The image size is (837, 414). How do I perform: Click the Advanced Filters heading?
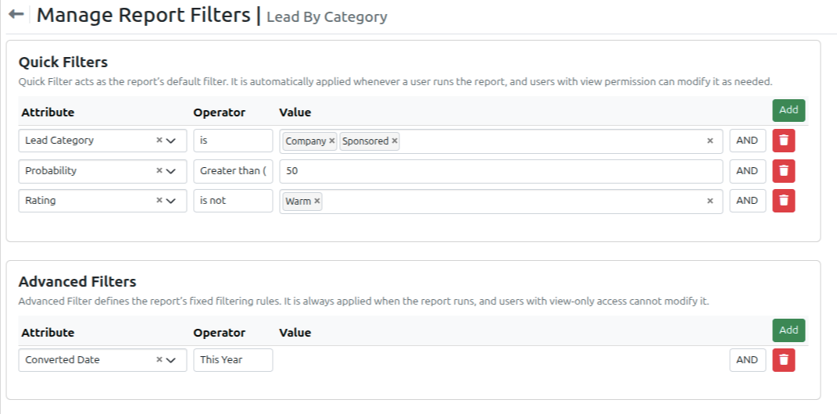77,282
